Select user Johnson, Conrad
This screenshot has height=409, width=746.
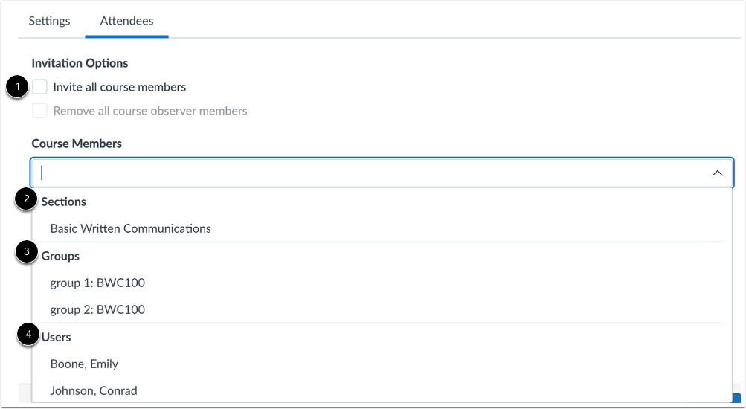[x=94, y=390]
